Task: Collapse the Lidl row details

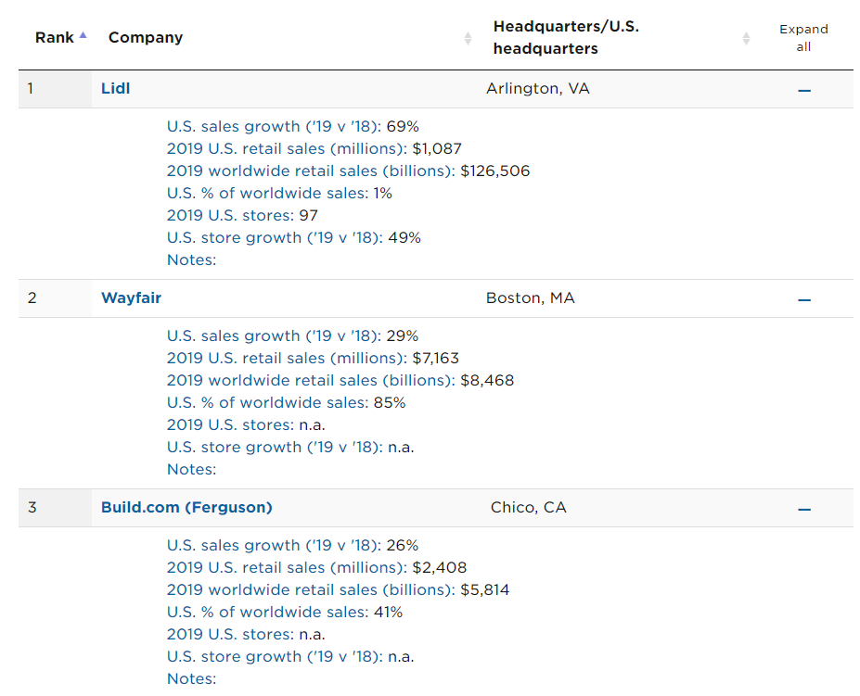Action: pyautogui.click(x=804, y=90)
